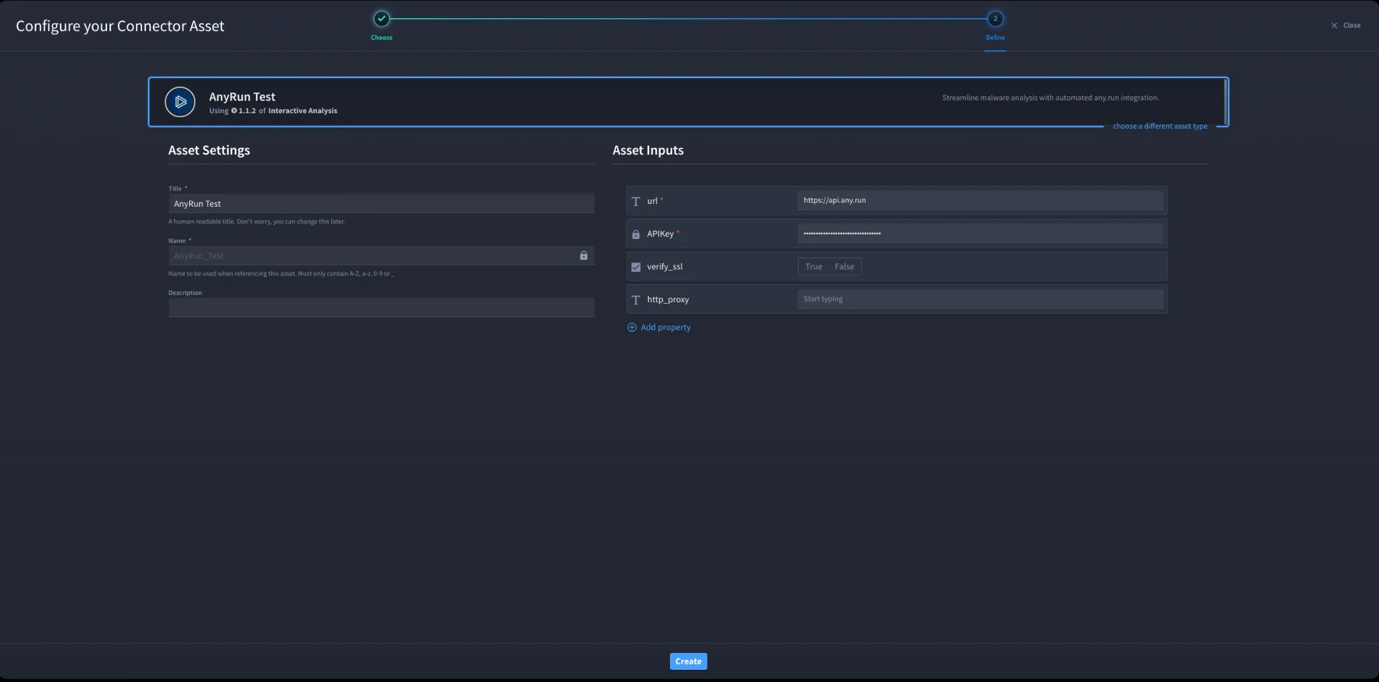1379x682 pixels.
Task: Close the Configure Connector Asset dialog
Action: click(x=1345, y=26)
